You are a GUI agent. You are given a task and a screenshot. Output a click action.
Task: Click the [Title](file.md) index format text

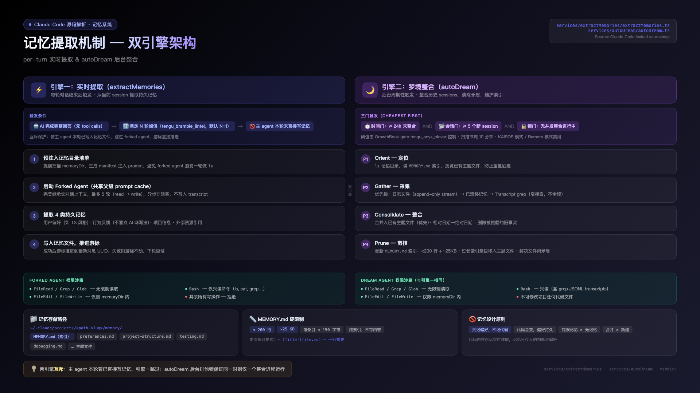(x=302, y=340)
